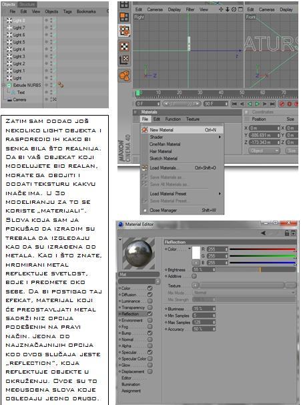
Task: Toggle the Additive checkbox in Reflection settings
Action: click(194, 276)
